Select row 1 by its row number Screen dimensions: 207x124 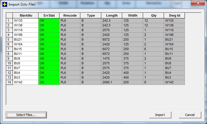9,20
